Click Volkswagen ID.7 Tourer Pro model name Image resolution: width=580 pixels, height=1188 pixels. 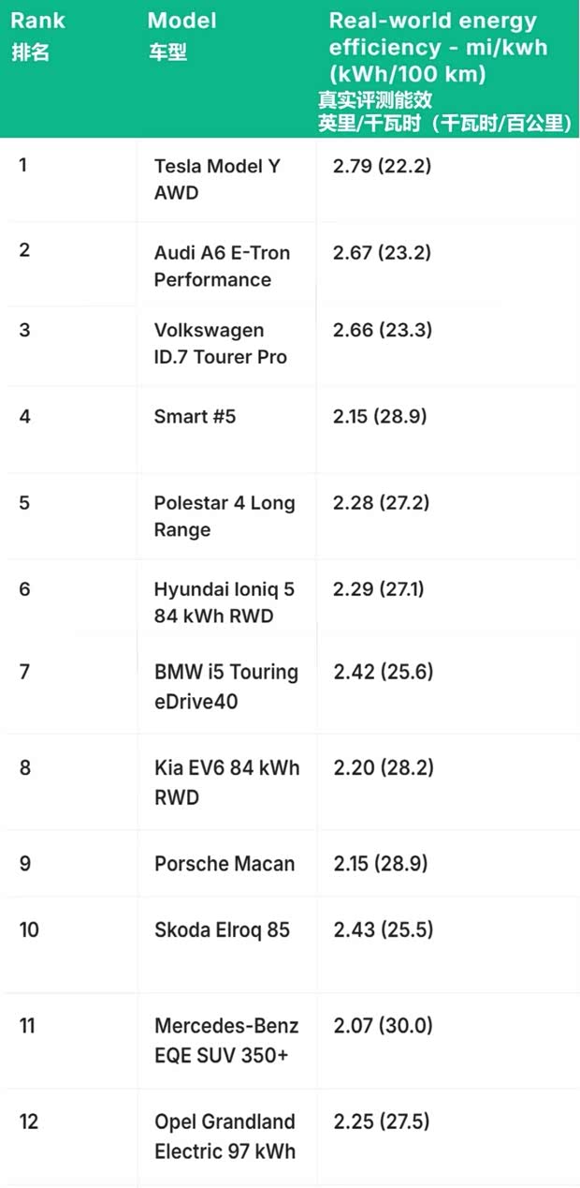pyautogui.click(x=220, y=344)
